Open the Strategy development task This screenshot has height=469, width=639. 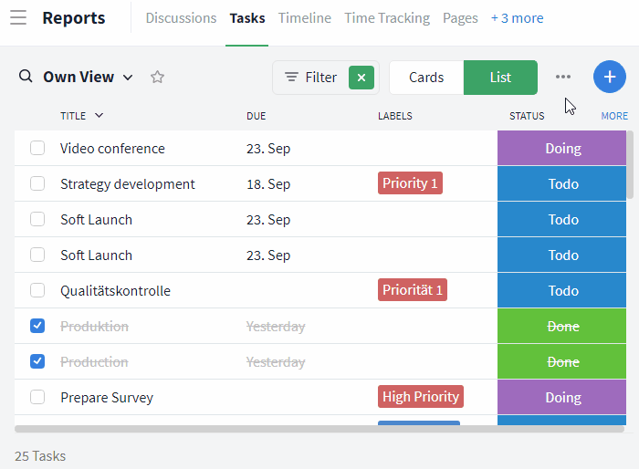click(x=128, y=183)
